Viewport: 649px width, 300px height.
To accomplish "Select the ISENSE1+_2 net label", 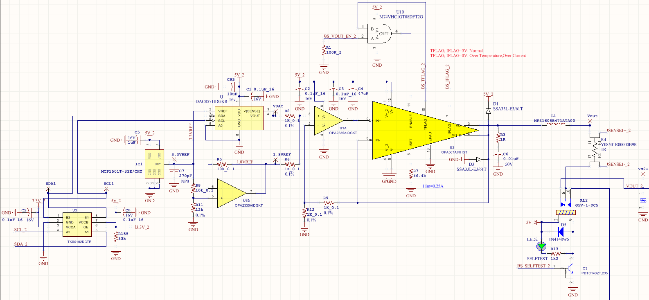I will click(618, 131).
